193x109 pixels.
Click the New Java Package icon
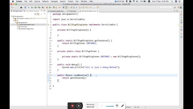pyautogui.click(x=47, y=7)
